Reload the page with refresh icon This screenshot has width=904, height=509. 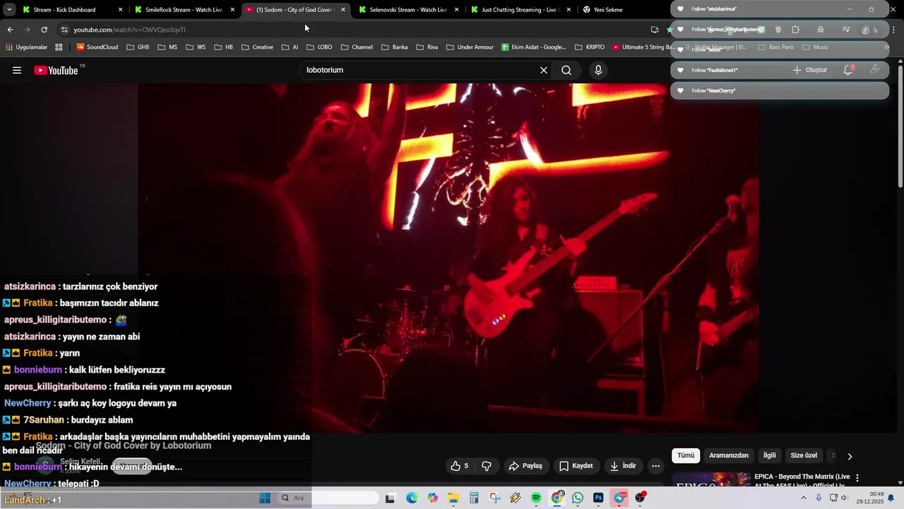[x=44, y=30]
